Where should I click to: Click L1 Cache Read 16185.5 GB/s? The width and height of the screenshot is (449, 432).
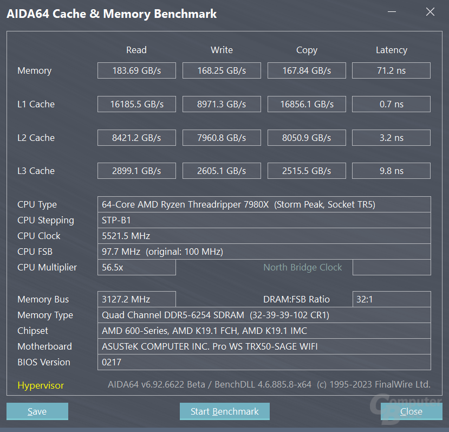click(x=136, y=104)
